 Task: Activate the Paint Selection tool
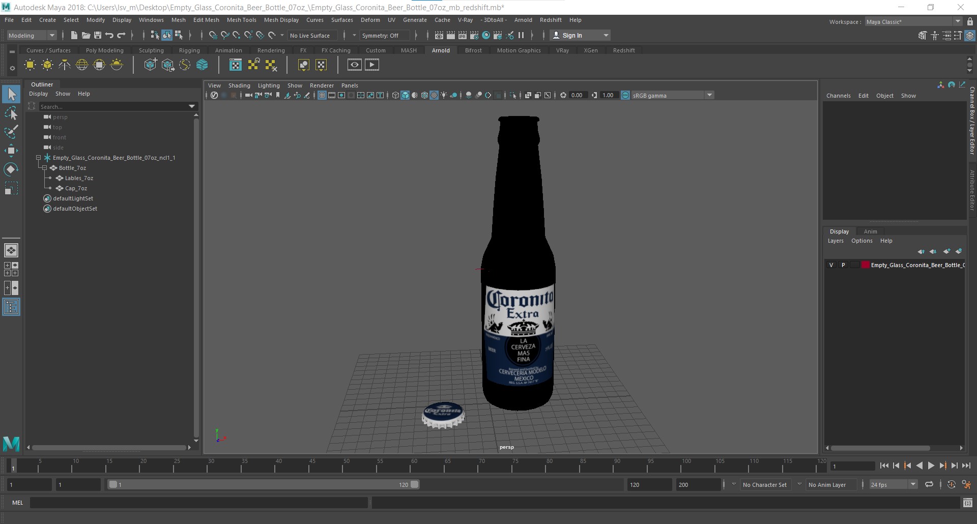click(x=11, y=132)
